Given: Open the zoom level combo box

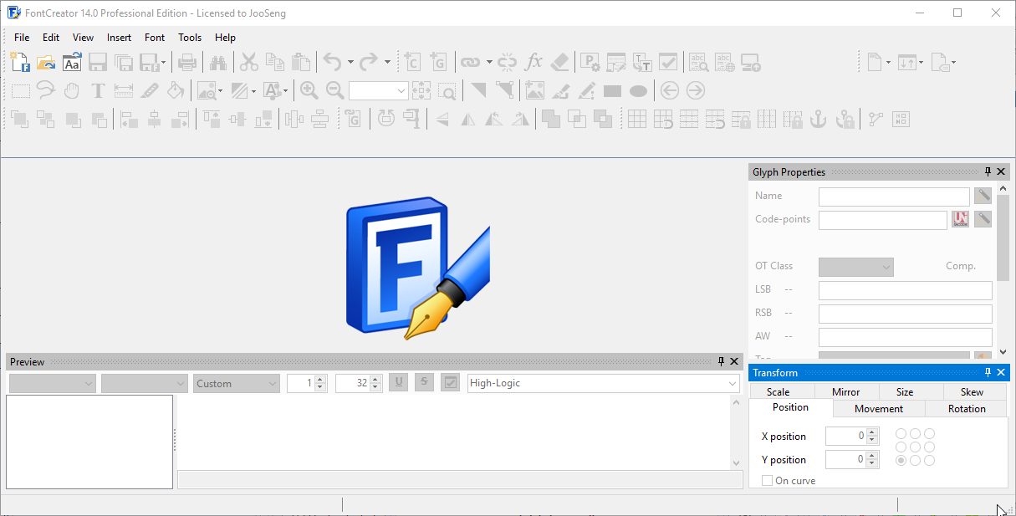Looking at the screenshot, I should pos(378,90).
